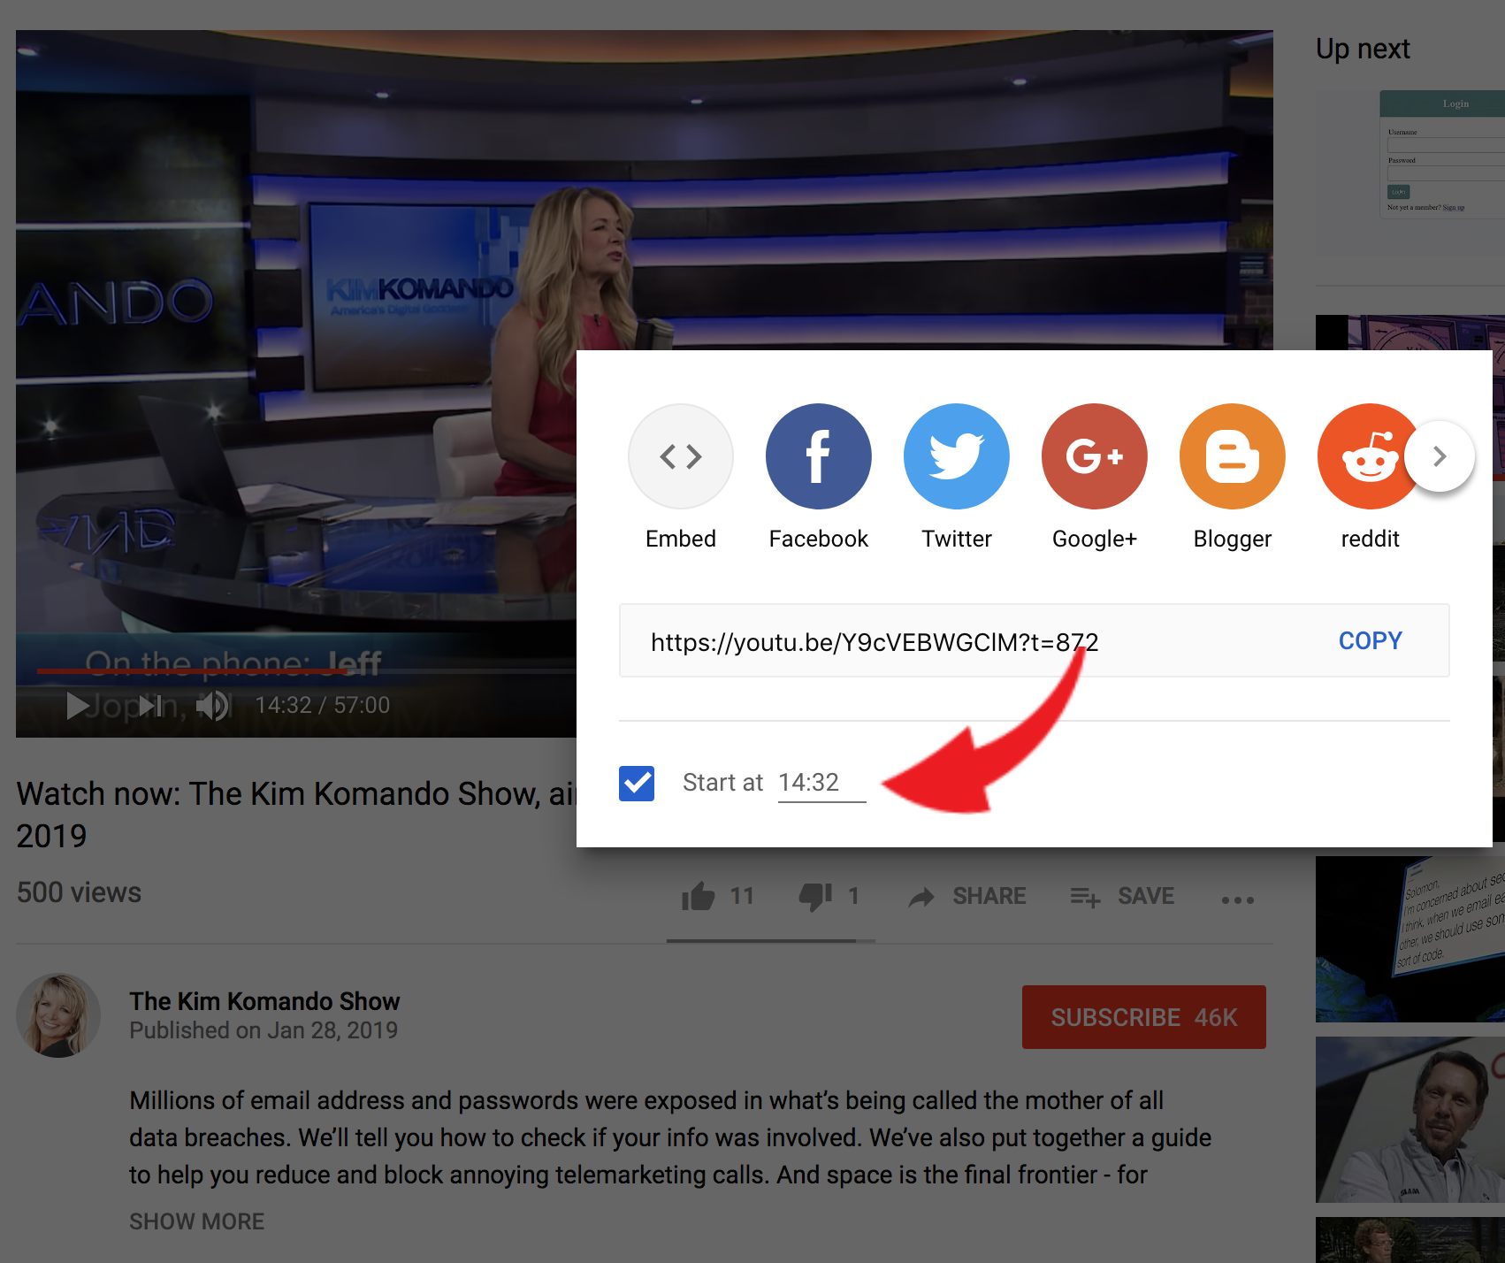The image size is (1505, 1263).
Task: Open the man in white jacket thumbnail
Action: tap(1410, 1120)
